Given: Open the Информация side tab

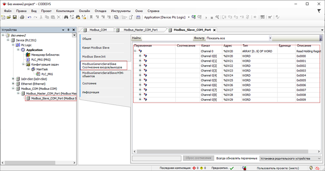Looking at the screenshot, I should click(90, 92).
